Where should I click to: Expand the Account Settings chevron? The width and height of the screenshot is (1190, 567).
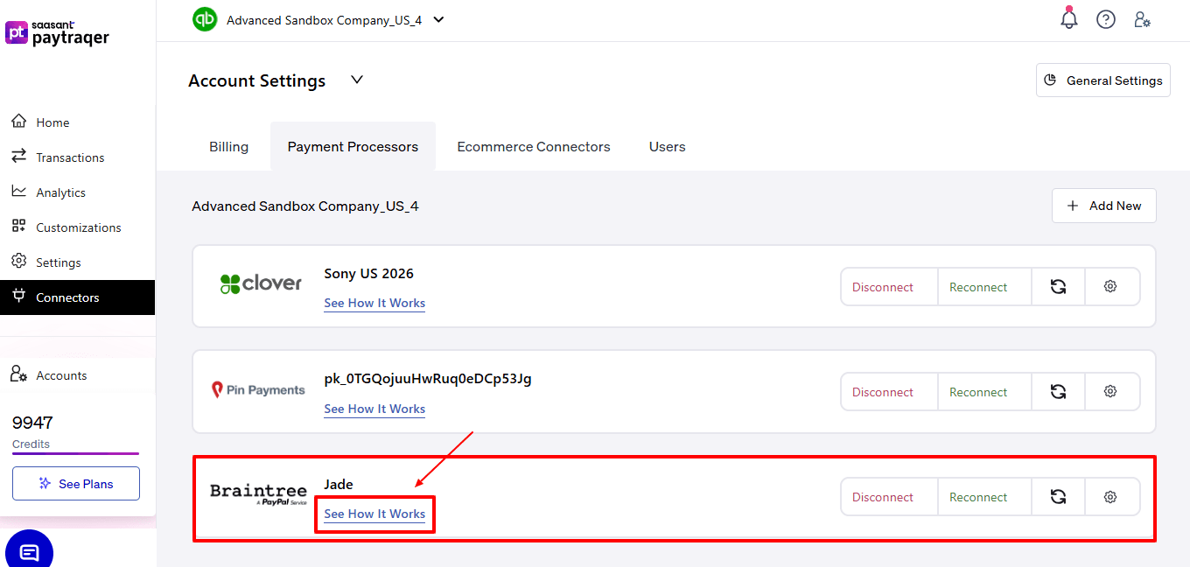pyautogui.click(x=356, y=80)
